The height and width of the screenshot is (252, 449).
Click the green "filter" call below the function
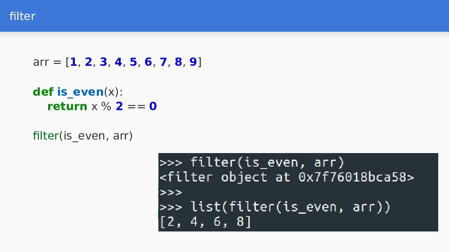(x=46, y=135)
